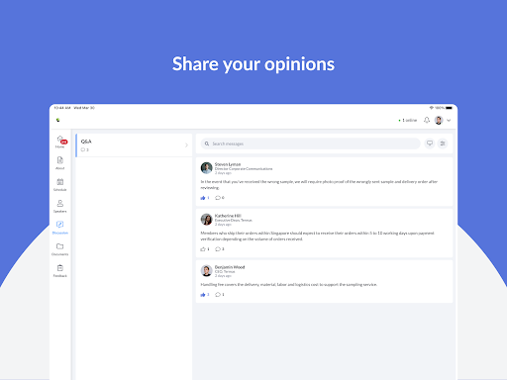
Task: Open comments on Benjamin Wood's post
Action: 218,295
